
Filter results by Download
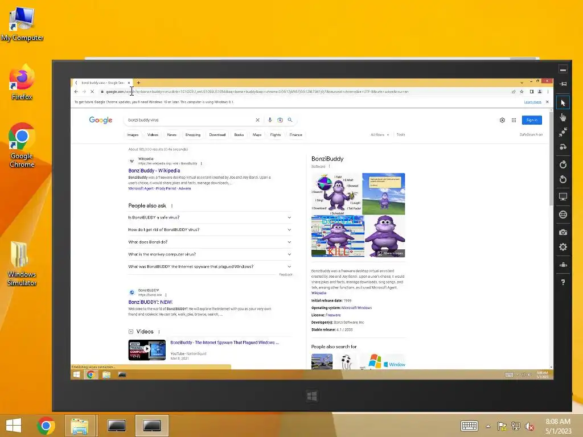[217, 135]
